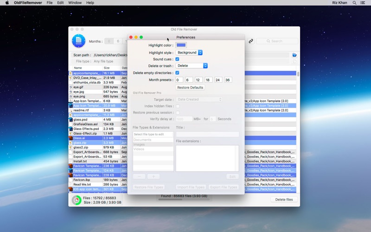Click the link chain icon in toolbar

[x=251, y=41]
